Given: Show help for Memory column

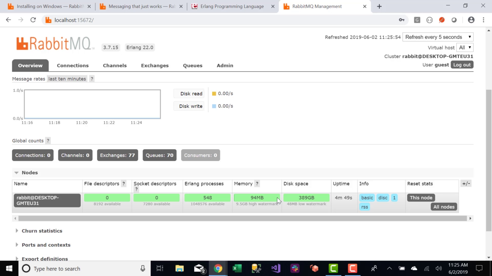Looking at the screenshot, I should click(257, 184).
